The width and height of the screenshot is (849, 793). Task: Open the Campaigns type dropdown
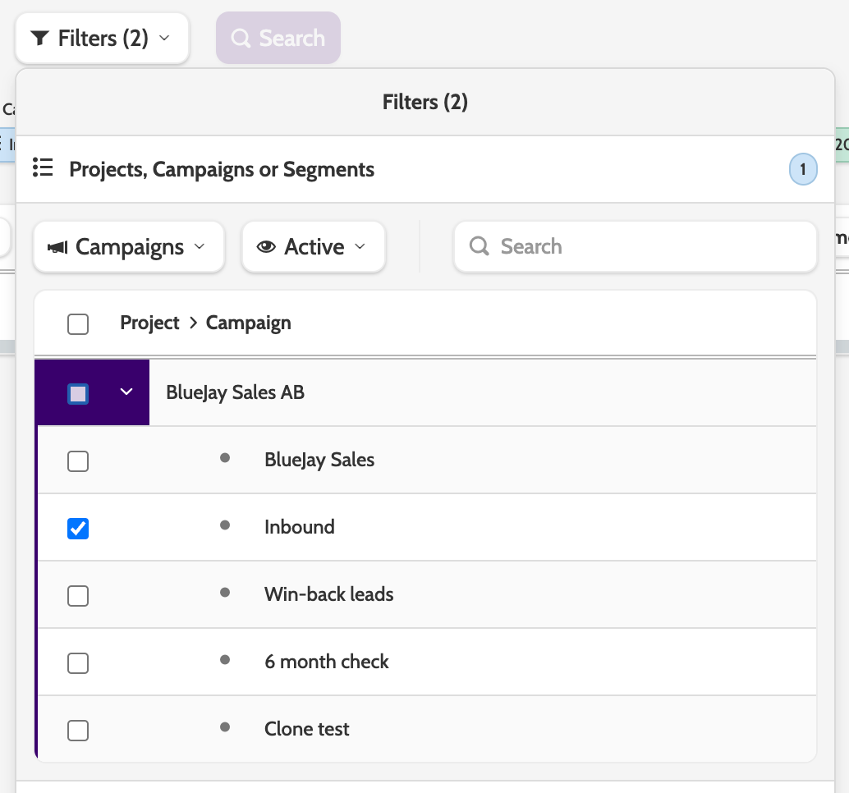tap(129, 247)
